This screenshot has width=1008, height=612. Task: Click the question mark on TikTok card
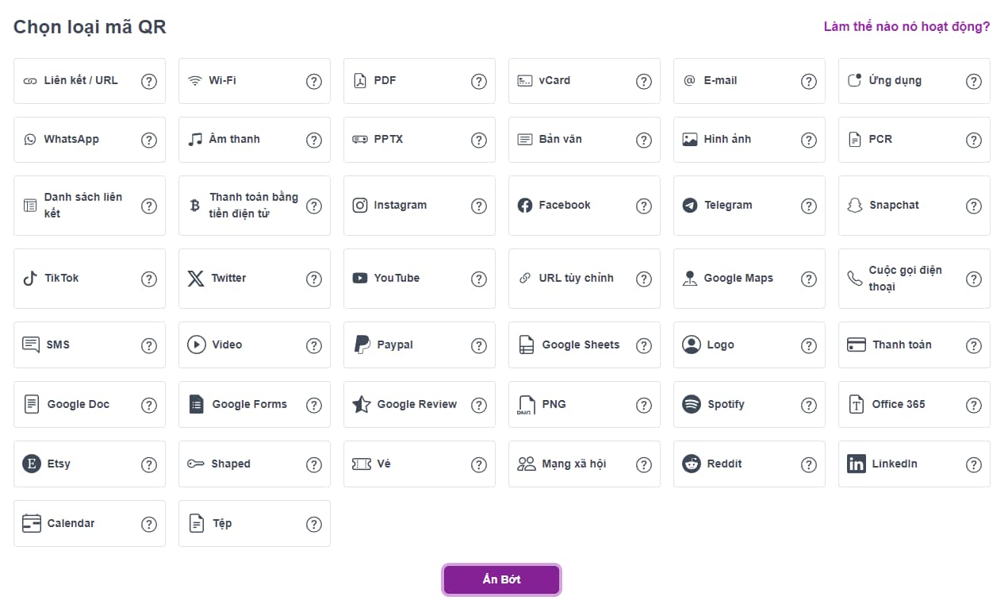[x=149, y=279]
